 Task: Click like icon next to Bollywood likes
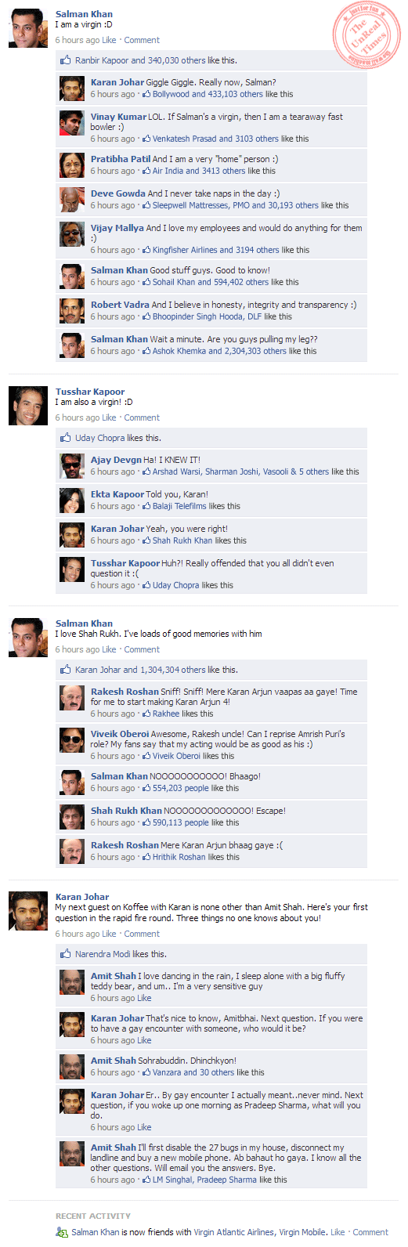(146, 94)
